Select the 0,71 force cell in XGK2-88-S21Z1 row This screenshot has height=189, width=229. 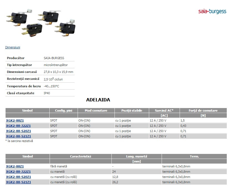203,136
